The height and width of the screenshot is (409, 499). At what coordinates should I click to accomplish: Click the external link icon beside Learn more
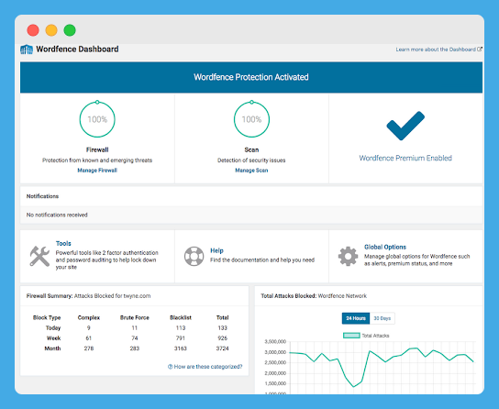tap(480, 50)
